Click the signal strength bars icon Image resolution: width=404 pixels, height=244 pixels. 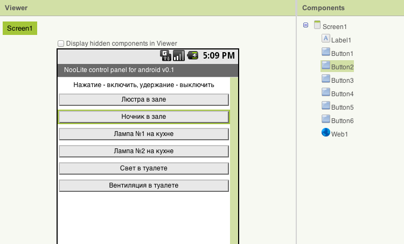tap(179, 55)
